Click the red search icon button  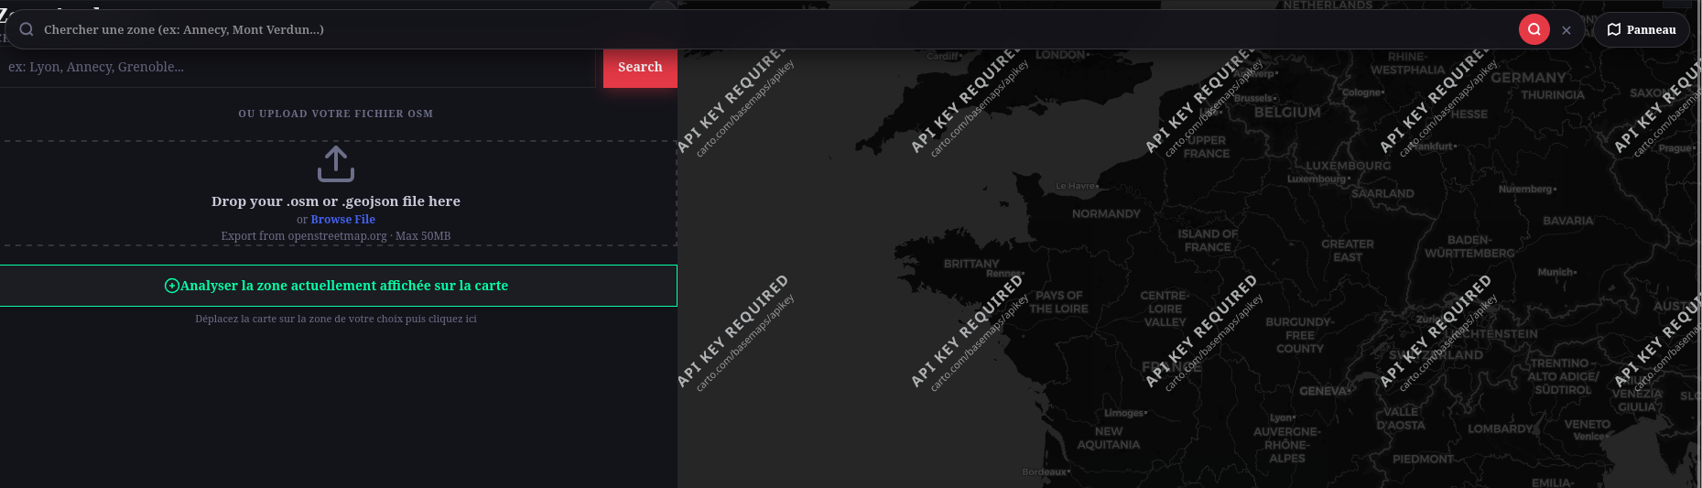1534,29
